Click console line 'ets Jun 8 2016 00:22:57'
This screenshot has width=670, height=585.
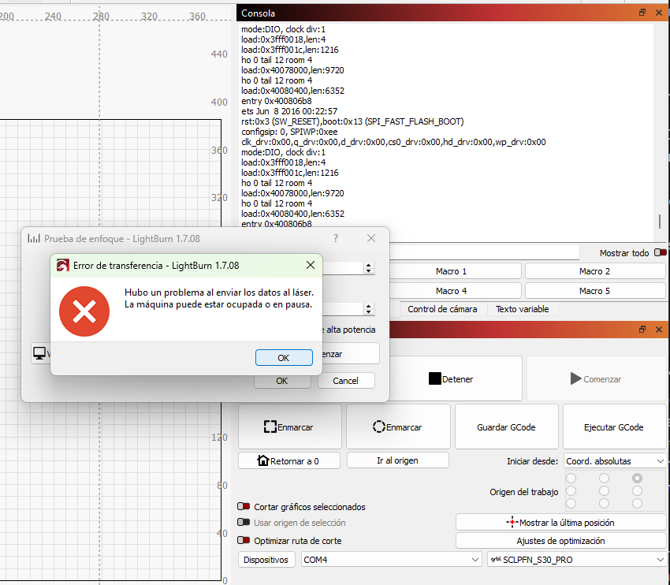coord(289,111)
